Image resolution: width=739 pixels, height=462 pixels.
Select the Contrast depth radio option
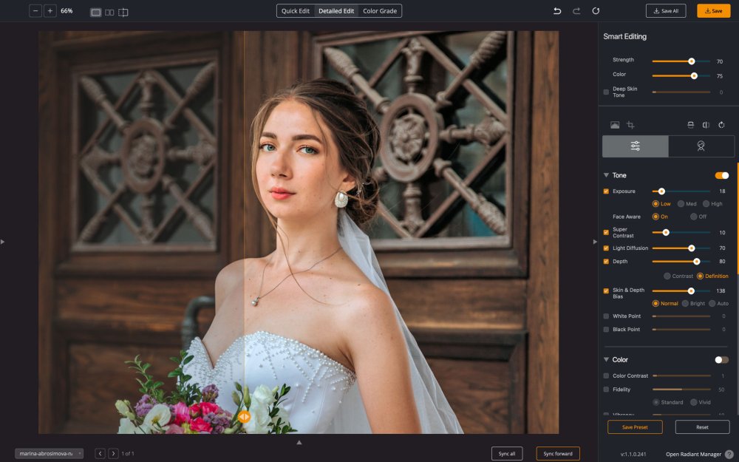[667, 276]
